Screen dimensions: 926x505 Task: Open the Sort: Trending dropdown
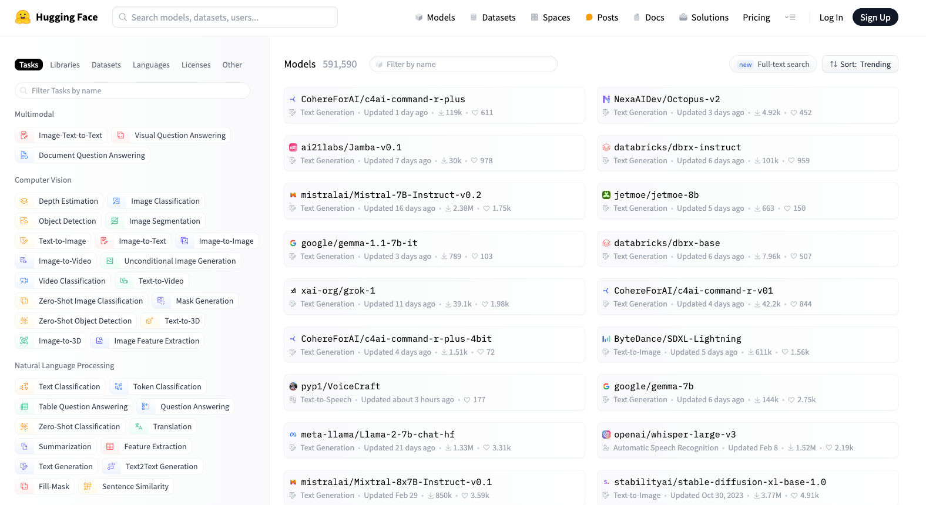click(860, 65)
